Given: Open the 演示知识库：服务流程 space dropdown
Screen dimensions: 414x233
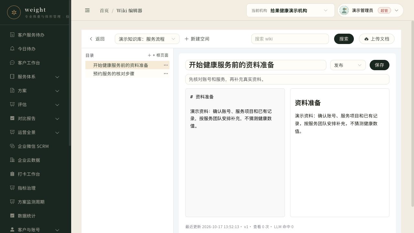Looking at the screenshot, I should (x=147, y=39).
